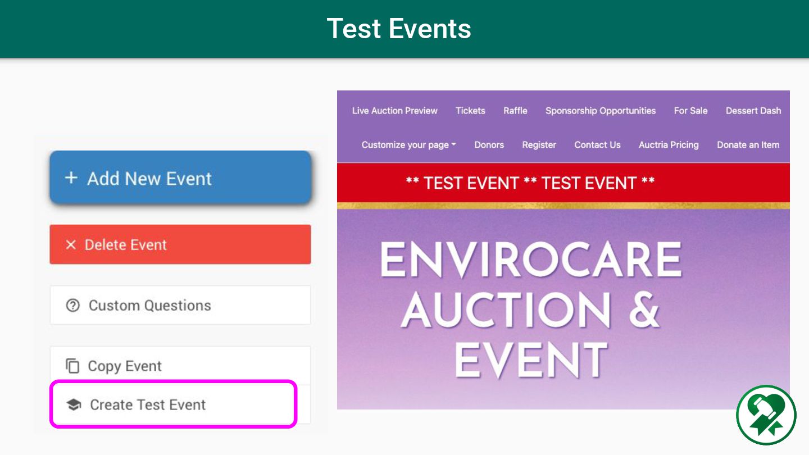Open the Raffle menu item
The height and width of the screenshot is (455, 809).
click(515, 111)
